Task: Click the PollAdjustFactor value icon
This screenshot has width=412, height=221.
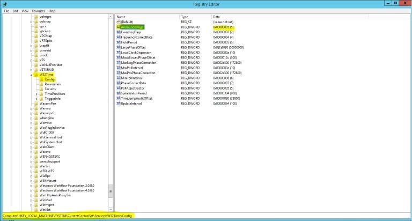Action: [x=118, y=89]
